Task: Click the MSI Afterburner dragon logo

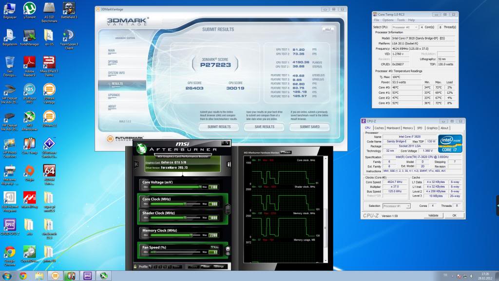Action: point(141,149)
